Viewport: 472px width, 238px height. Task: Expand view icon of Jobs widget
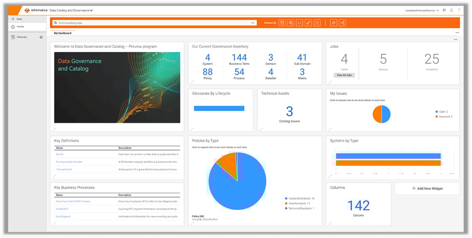click(x=330, y=82)
